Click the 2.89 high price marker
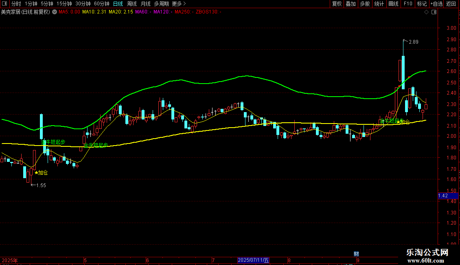The image size is (460, 265). coord(413,42)
